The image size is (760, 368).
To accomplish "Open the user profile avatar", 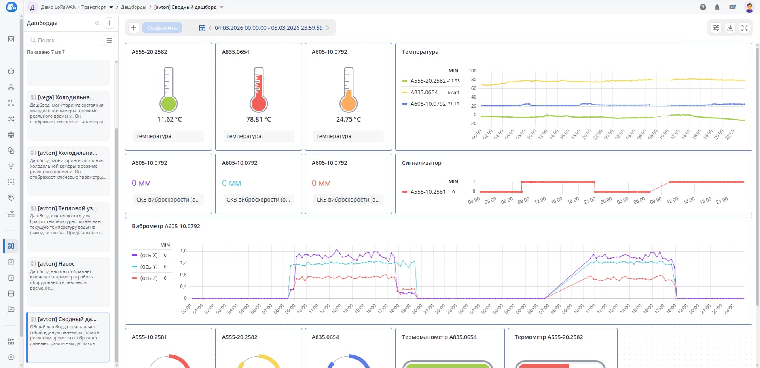I will tap(749, 7).
